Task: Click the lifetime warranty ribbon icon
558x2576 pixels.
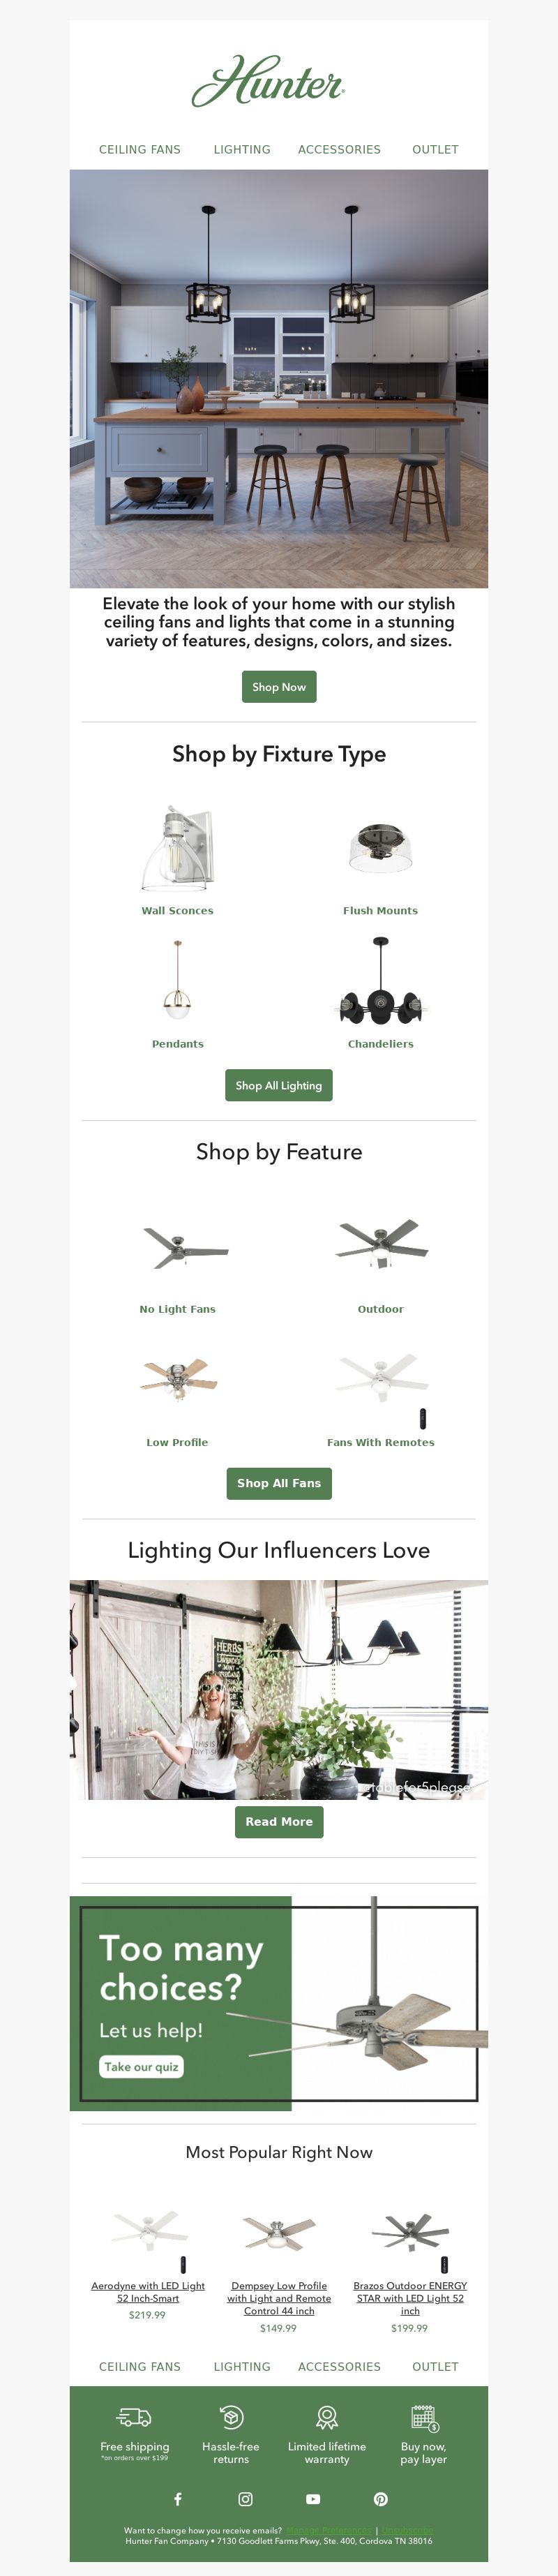Action: [327, 2417]
